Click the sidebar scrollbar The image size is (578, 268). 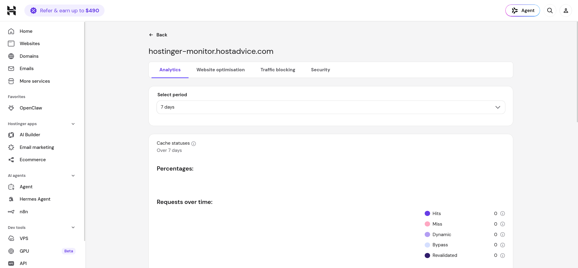tap(85, 131)
